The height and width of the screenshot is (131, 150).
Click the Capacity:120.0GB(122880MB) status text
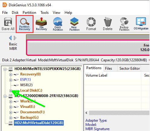click(124, 60)
